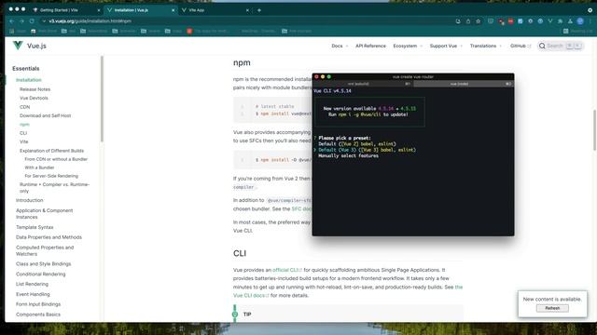Image resolution: width=597 pixels, height=335 pixels.
Task: Open the browser three-dot menu
Action: 590,21
